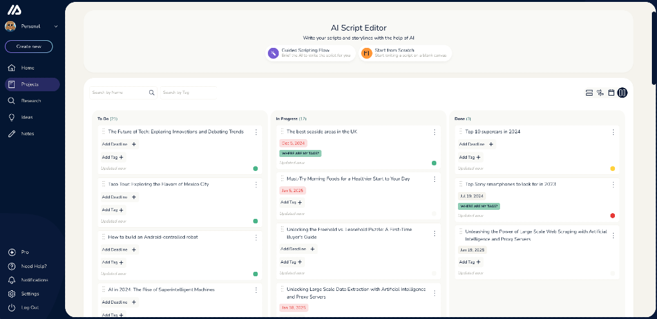Switch to timeline view icon

(600, 93)
